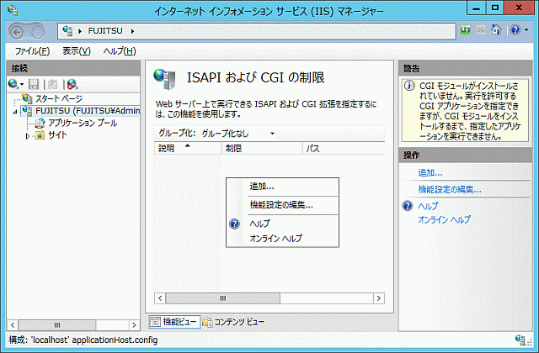Click the Home icon in the address toolbar
Image resolution: width=539 pixels, height=353 pixels.
[496, 30]
